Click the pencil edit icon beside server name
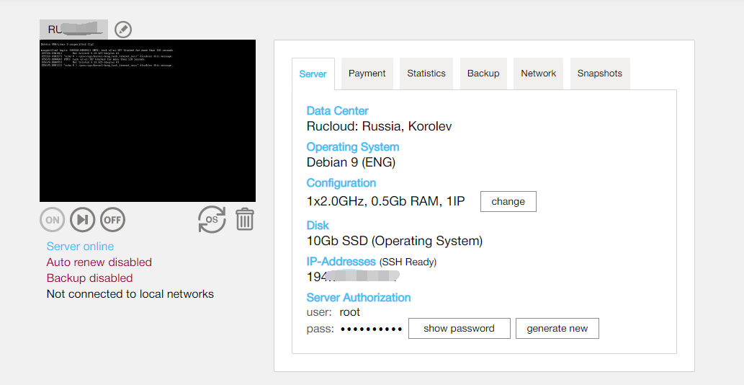 coord(123,30)
